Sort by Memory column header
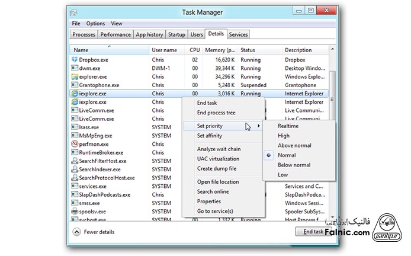Viewport: 411px width, 256px height. pyautogui.click(x=220, y=50)
